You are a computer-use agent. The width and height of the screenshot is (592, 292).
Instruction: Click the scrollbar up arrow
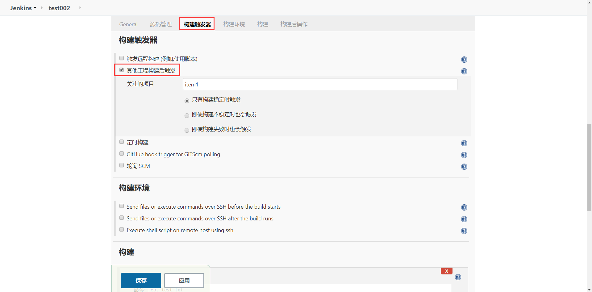(x=589, y=2)
